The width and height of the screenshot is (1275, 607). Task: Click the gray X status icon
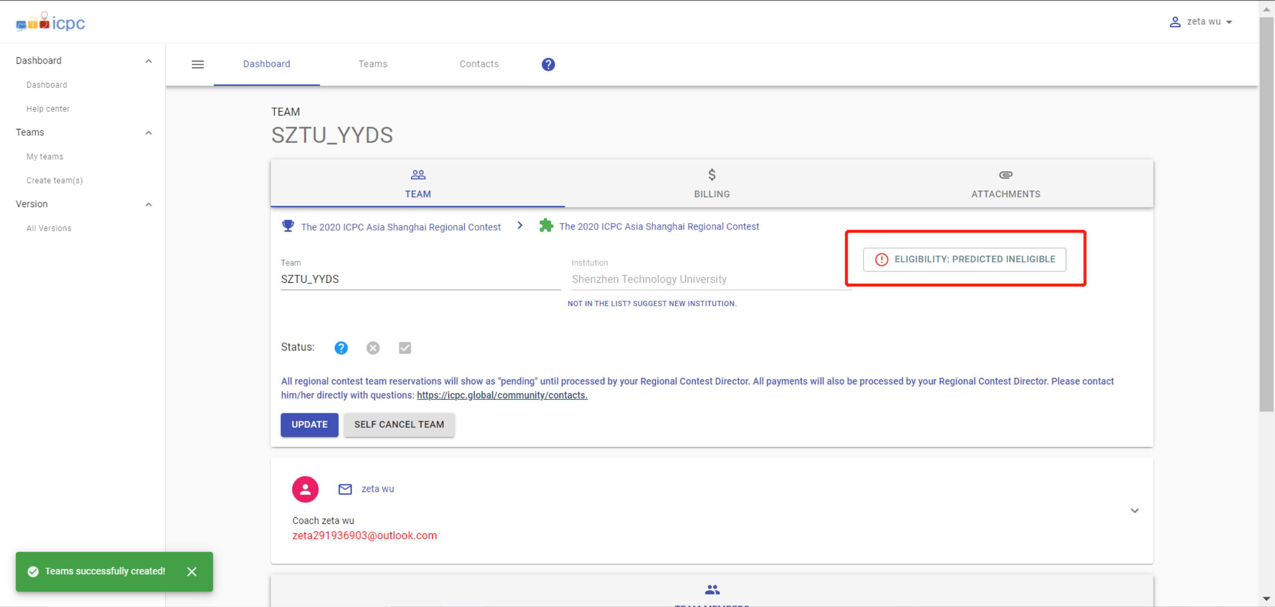click(x=373, y=348)
